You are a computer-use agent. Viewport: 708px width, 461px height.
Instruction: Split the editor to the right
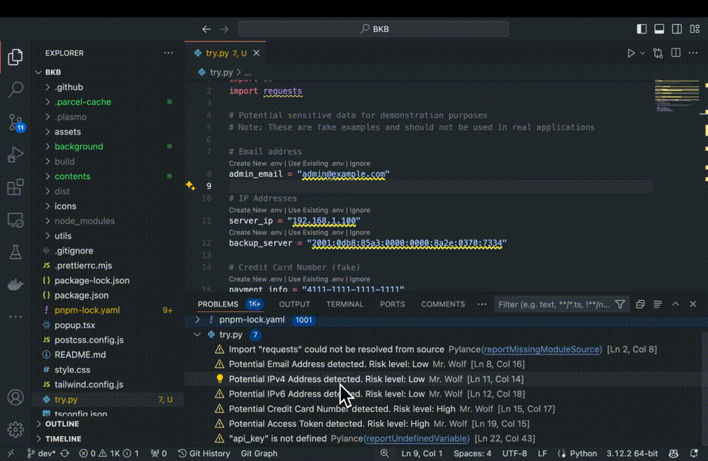(675, 53)
